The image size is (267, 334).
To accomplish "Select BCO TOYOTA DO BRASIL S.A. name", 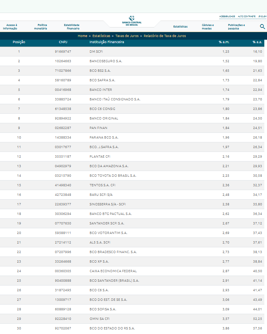I will point(113,176).
